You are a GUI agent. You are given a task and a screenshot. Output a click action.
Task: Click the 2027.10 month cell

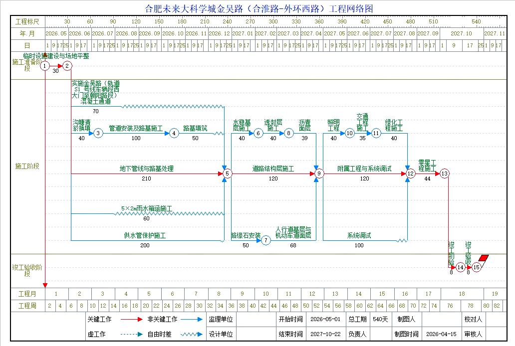tap(461, 33)
